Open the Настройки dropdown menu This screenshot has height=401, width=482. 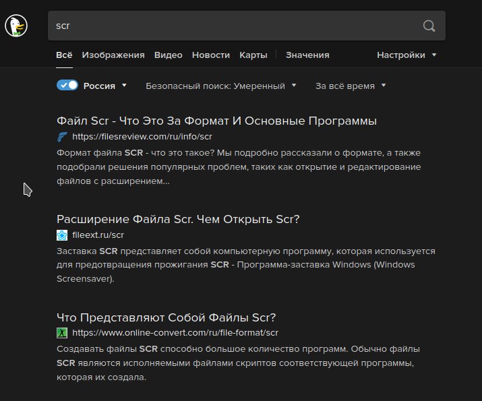(406, 55)
